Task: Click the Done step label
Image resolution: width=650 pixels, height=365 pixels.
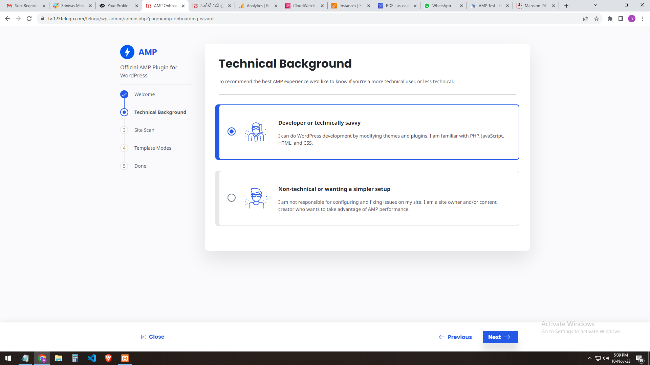Action: (x=140, y=166)
